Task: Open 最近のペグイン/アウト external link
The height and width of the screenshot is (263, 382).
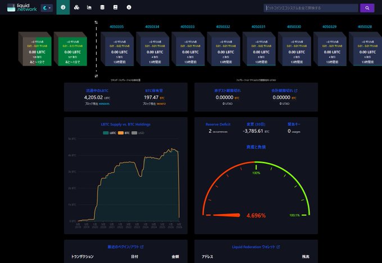Action: click(x=125, y=247)
